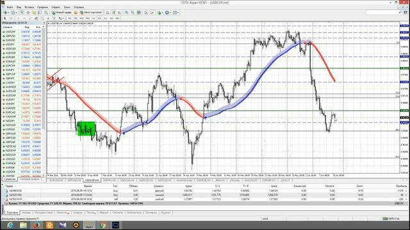Screen dimensions: 410x230
Task: Toggle chart auto scroll icon
Action: tap(146, 13)
